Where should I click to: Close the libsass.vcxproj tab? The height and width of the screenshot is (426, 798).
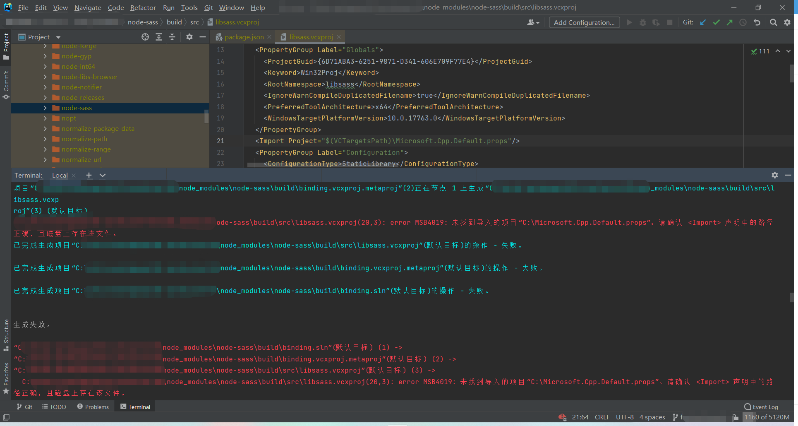coord(339,37)
